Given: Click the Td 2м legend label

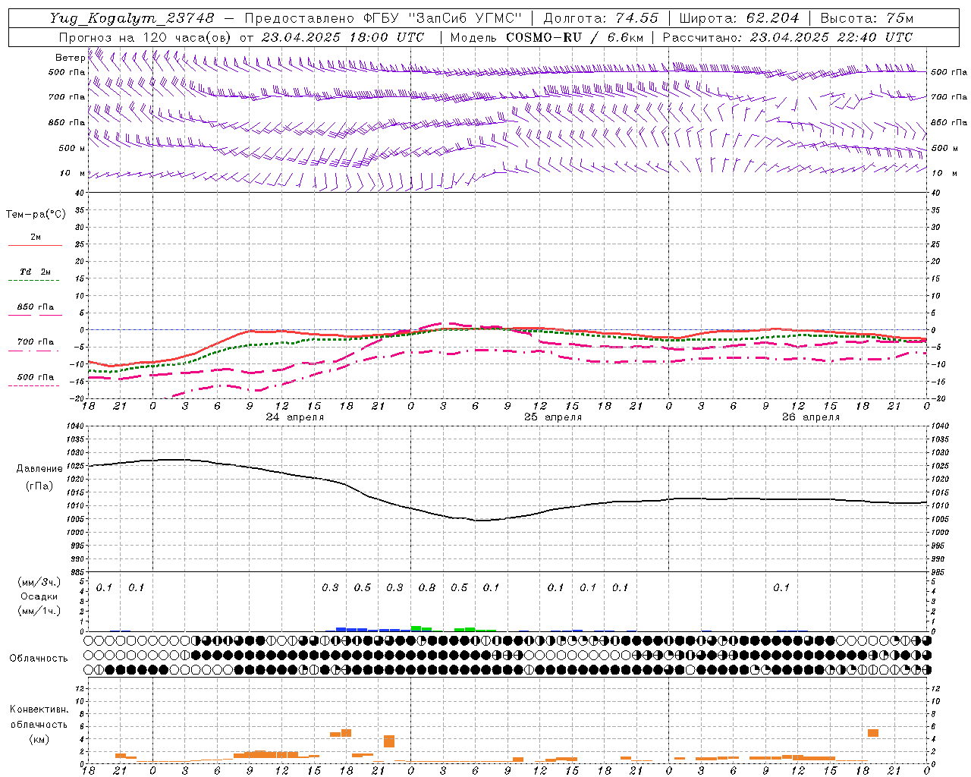Looking at the screenshot, I should 36,272.
